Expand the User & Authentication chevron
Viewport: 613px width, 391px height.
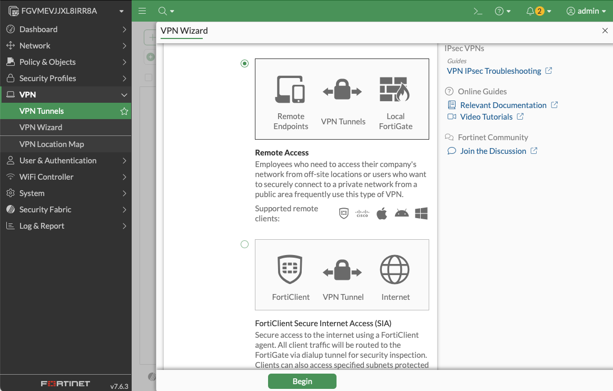124,160
